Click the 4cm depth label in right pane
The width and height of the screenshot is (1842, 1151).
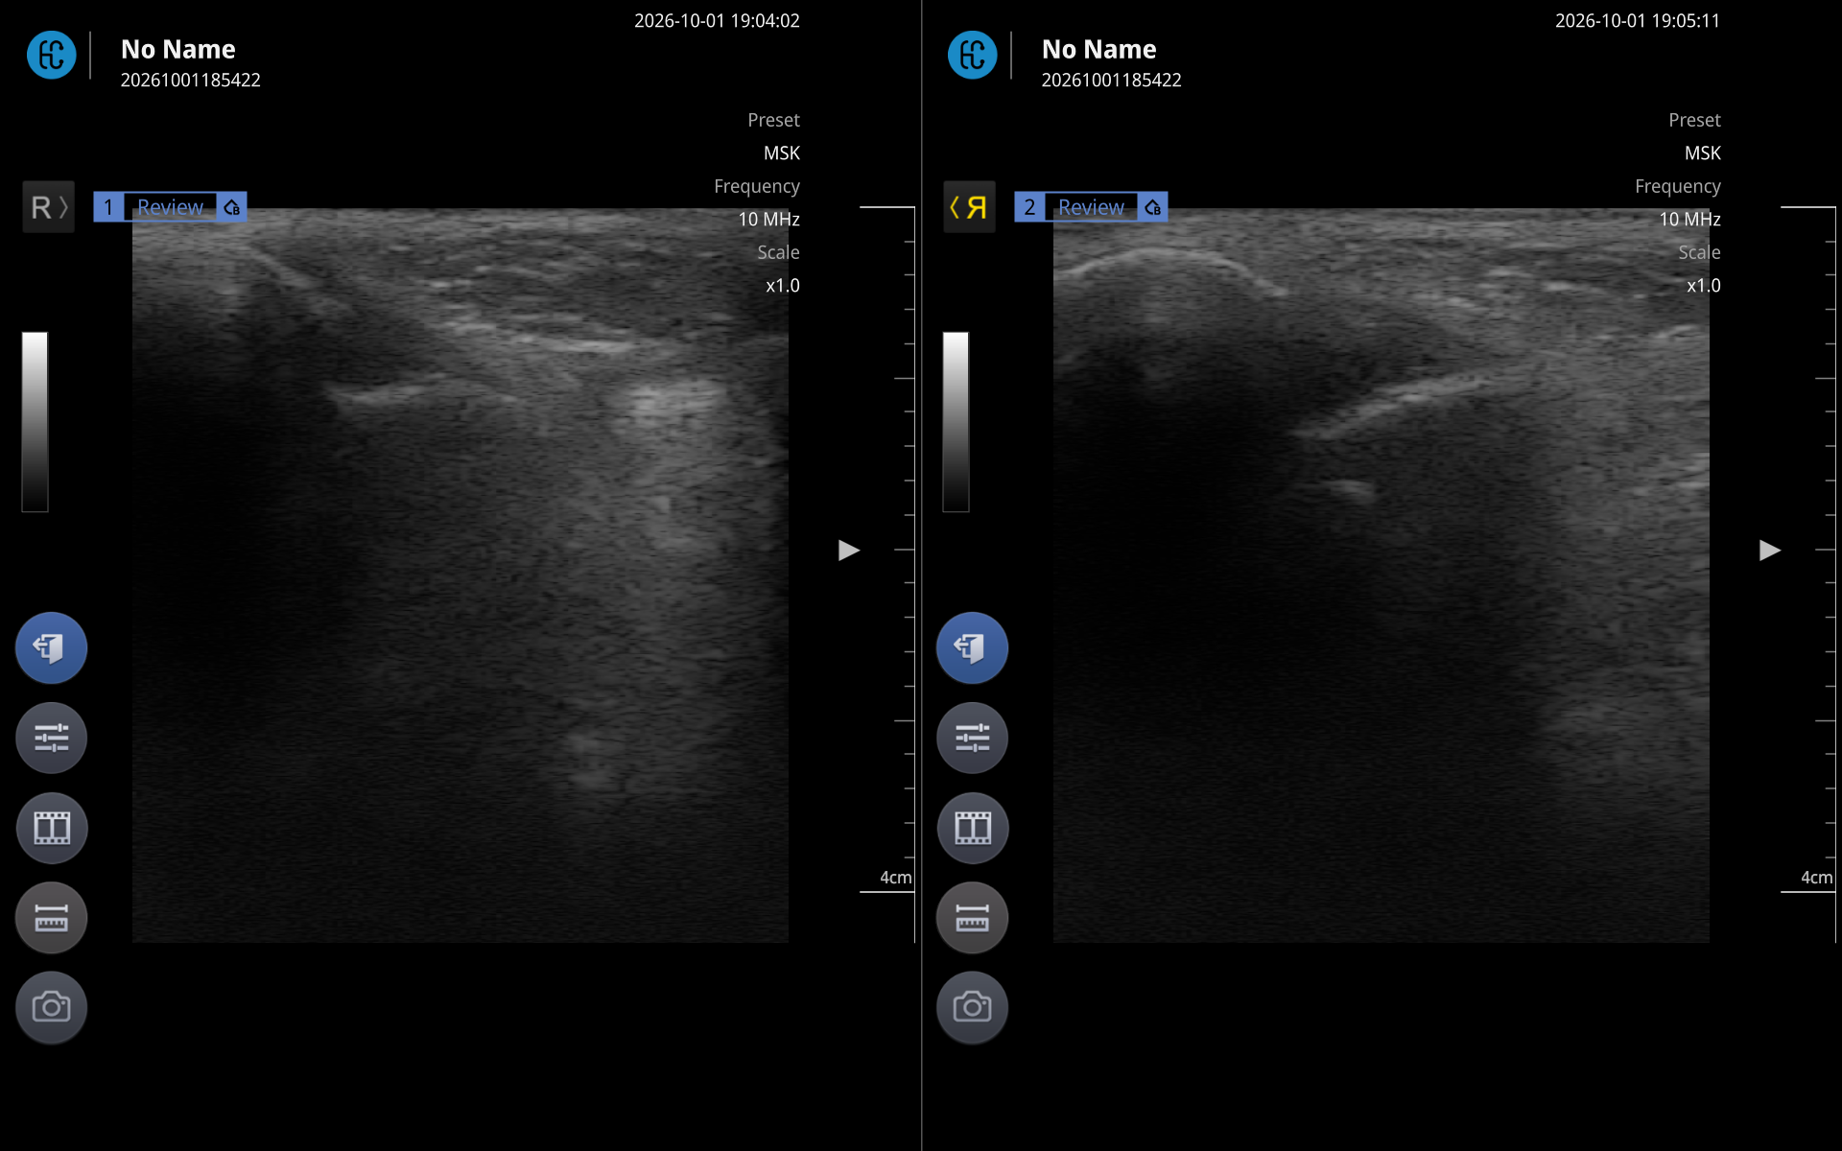[1816, 878]
